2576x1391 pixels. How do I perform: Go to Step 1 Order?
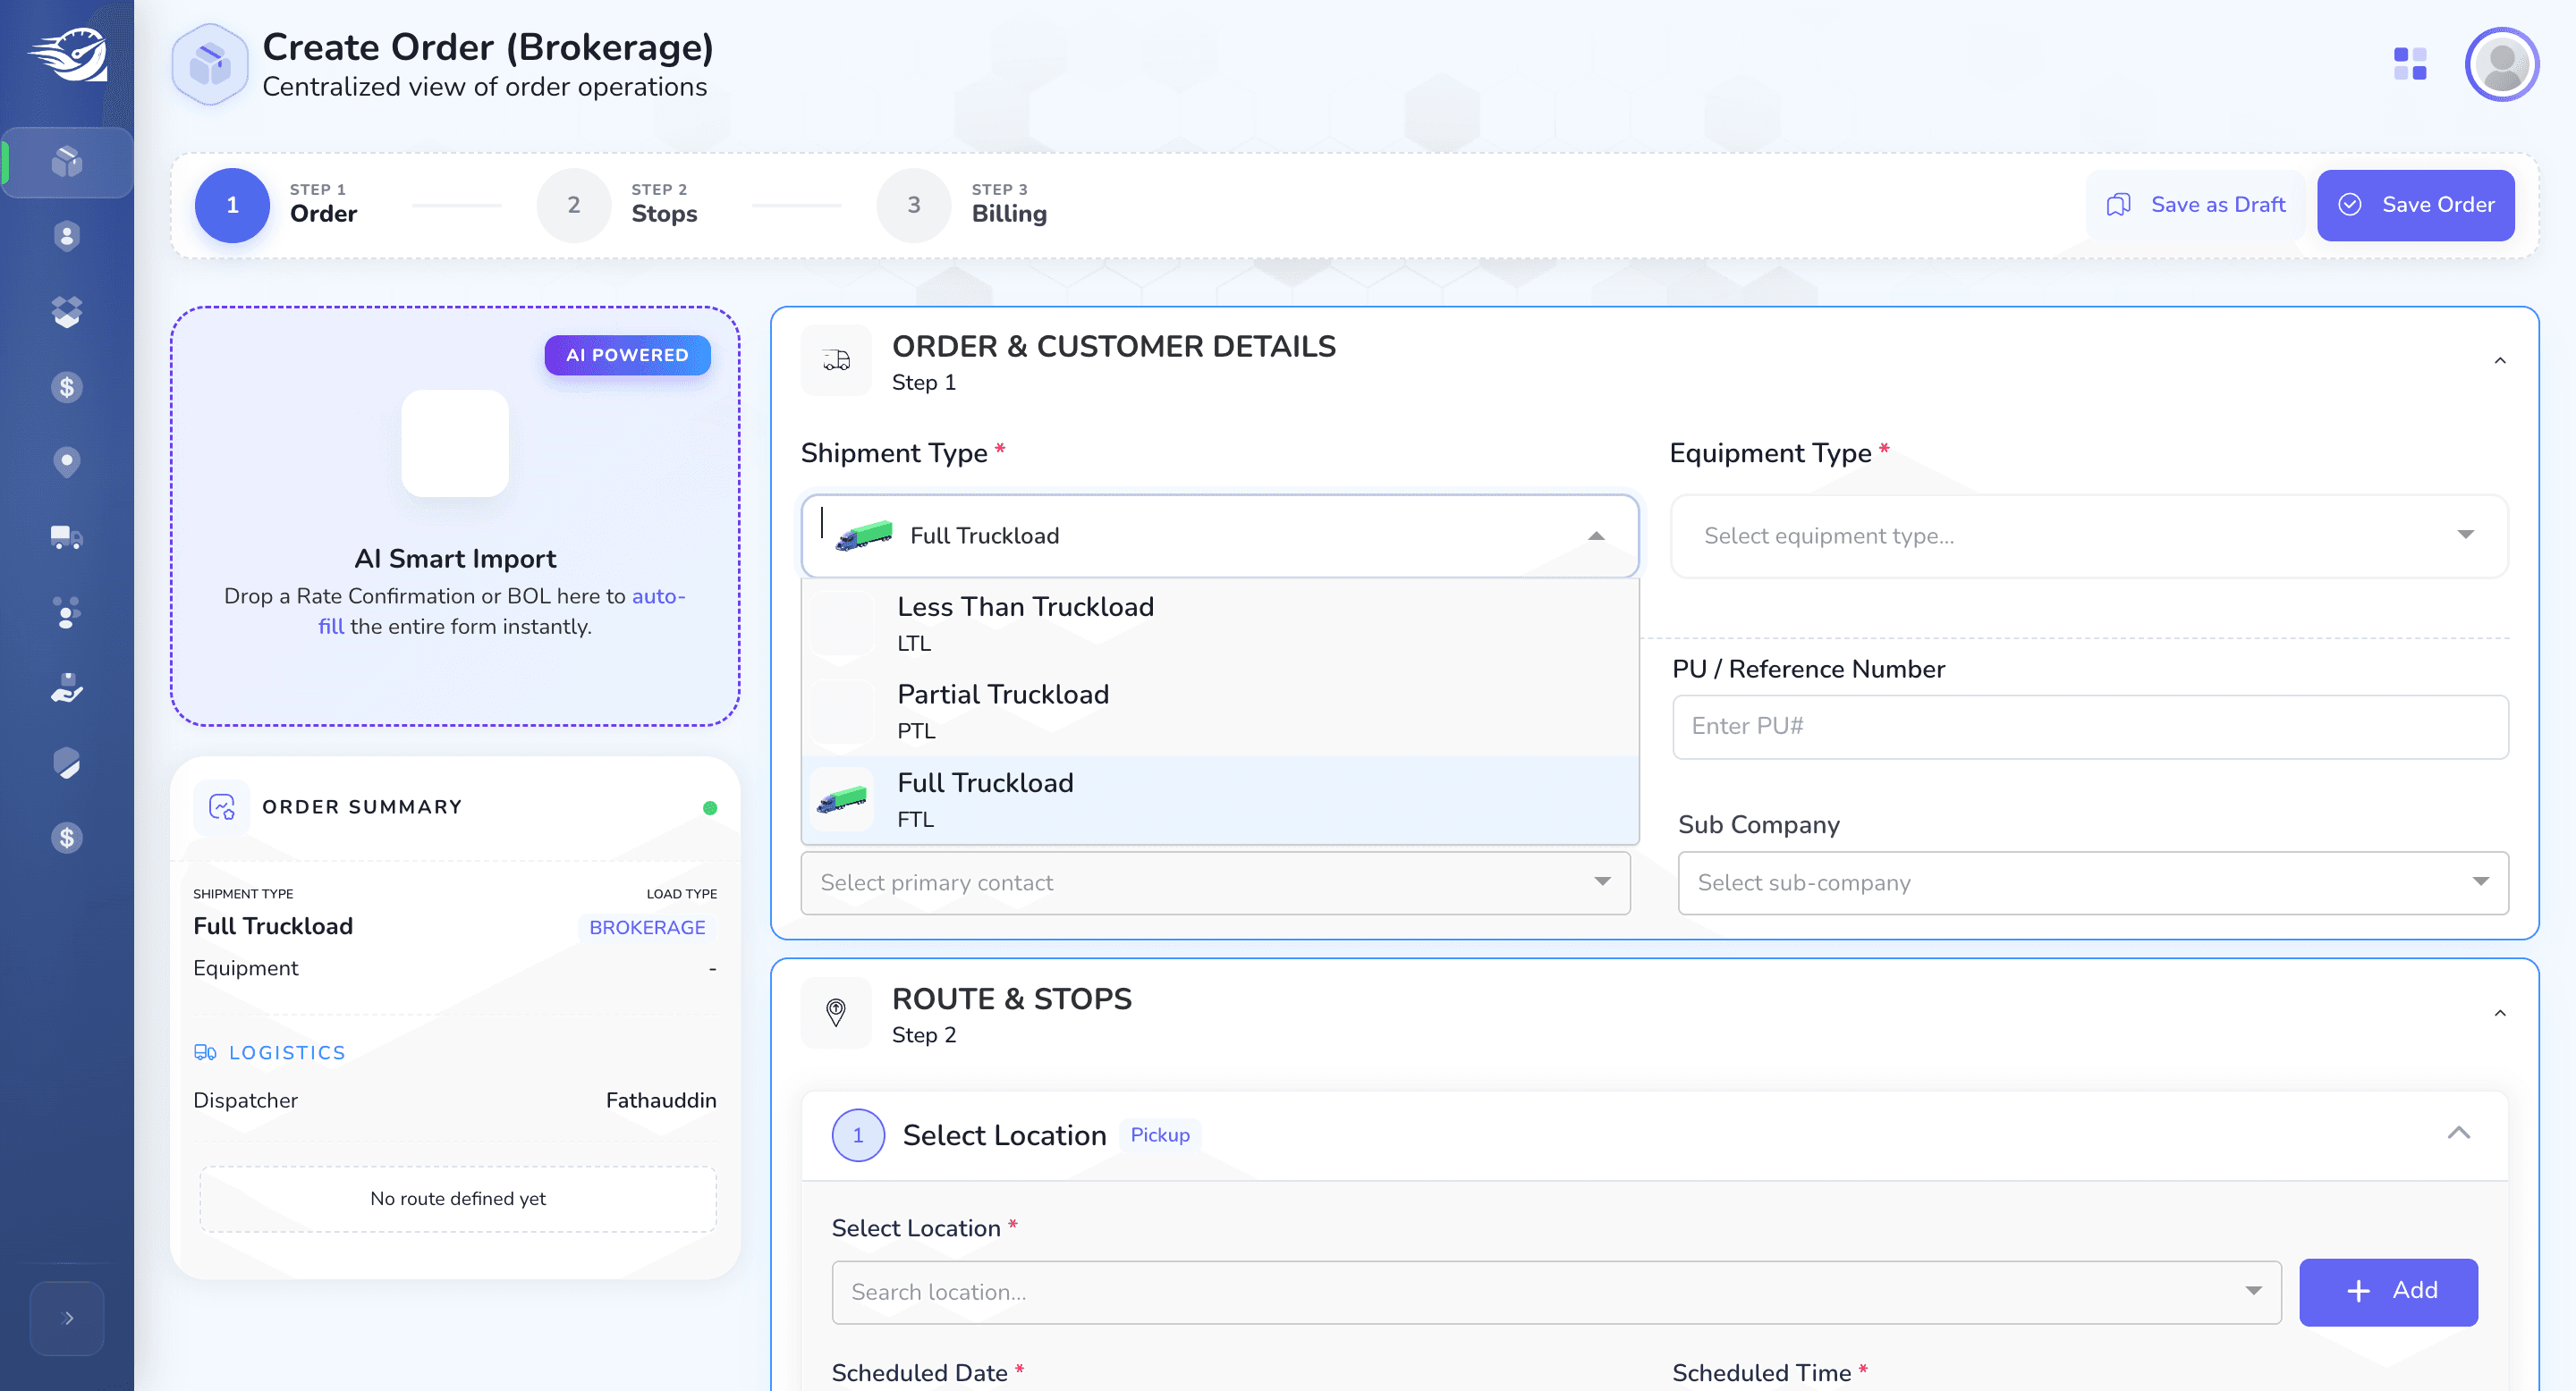pyautogui.click(x=277, y=205)
